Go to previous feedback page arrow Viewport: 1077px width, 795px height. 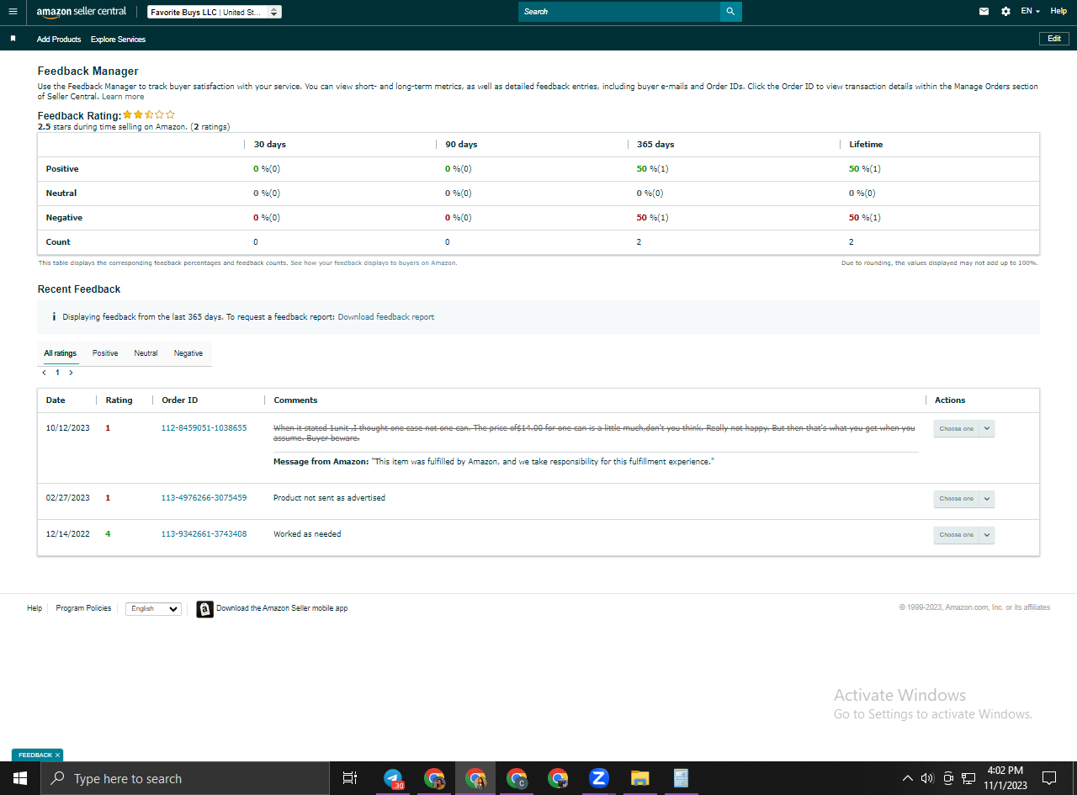point(44,372)
